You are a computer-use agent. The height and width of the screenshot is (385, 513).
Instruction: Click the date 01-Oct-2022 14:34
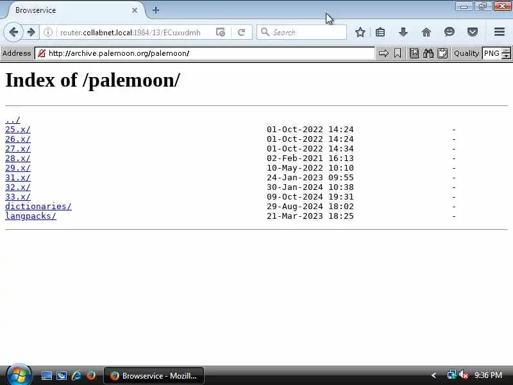click(310, 149)
